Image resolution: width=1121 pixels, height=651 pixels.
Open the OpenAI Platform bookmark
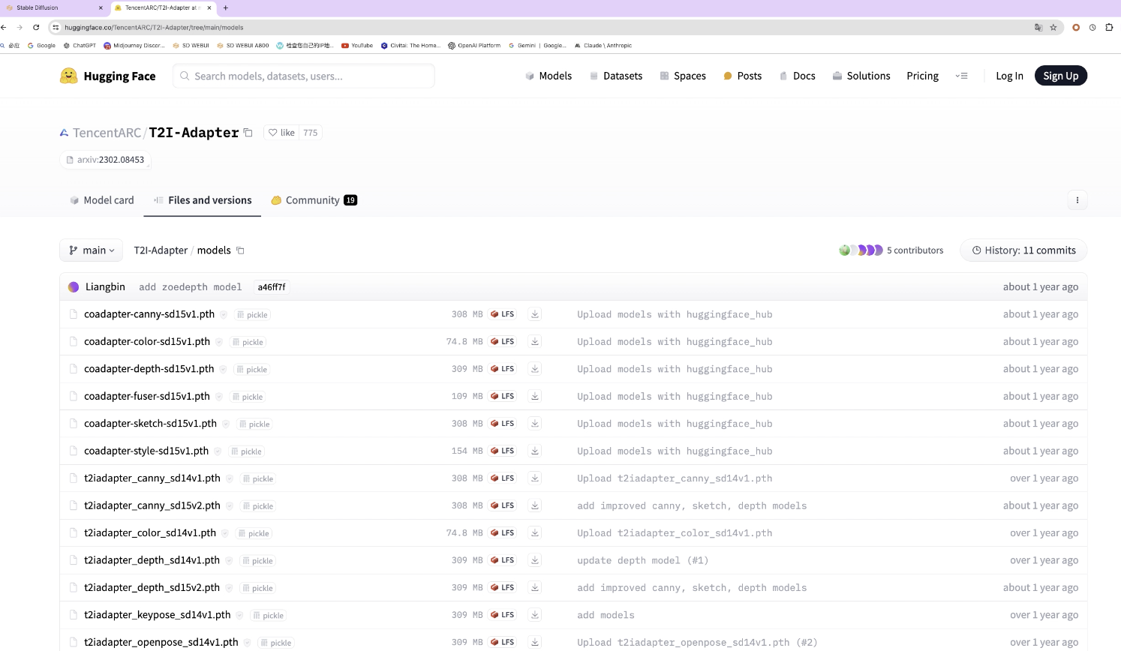pyautogui.click(x=474, y=45)
